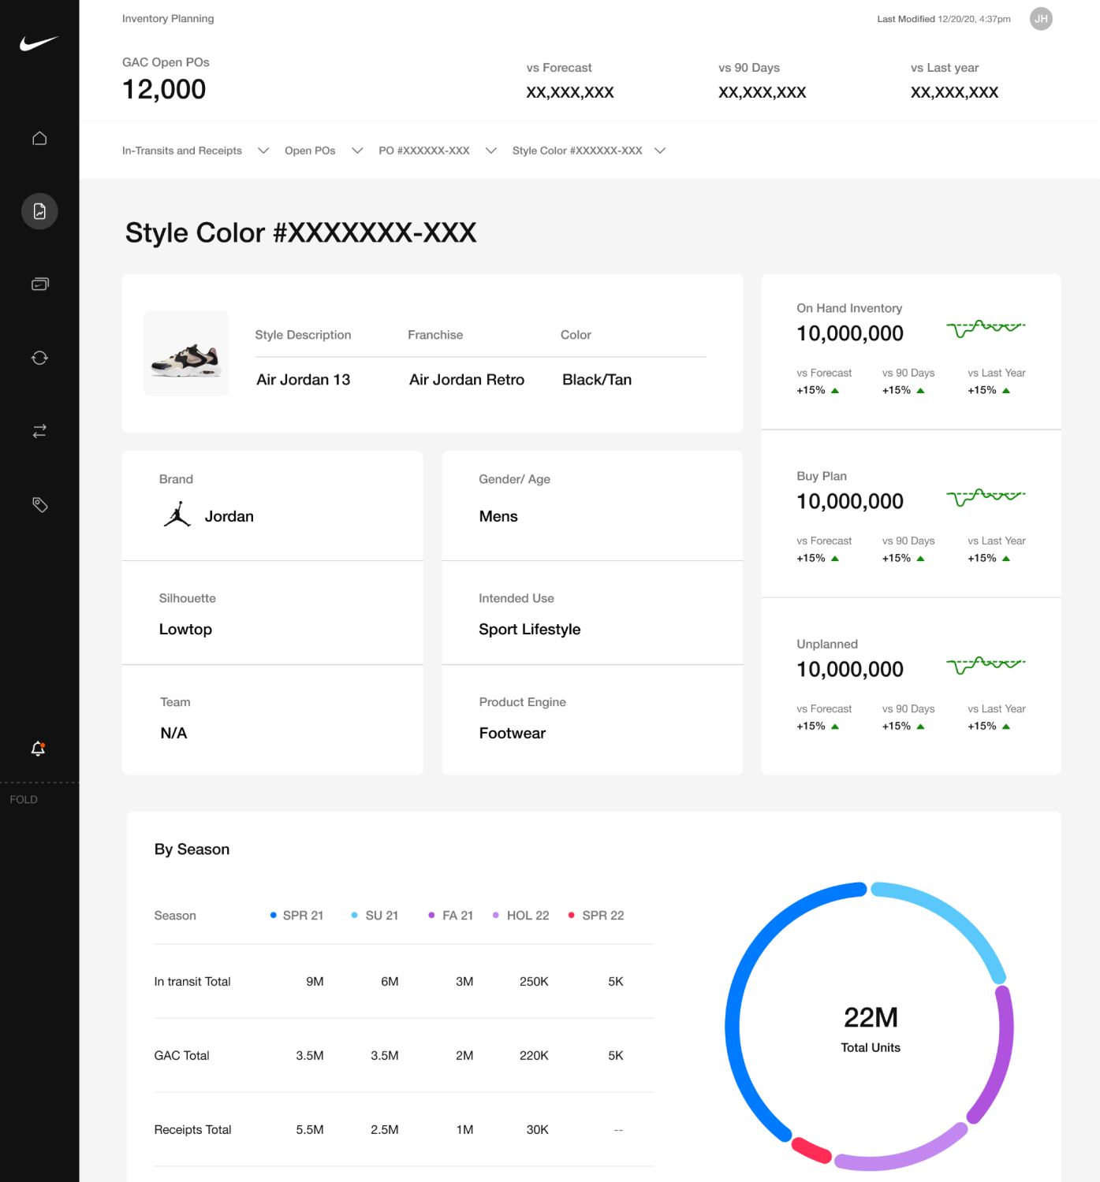Click the Sport Lifestyle intended use value
Image resolution: width=1100 pixels, height=1182 pixels.
pyautogui.click(x=529, y=629)
